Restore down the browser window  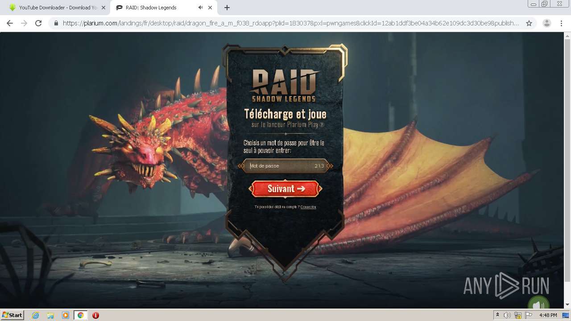coord(545,4)
